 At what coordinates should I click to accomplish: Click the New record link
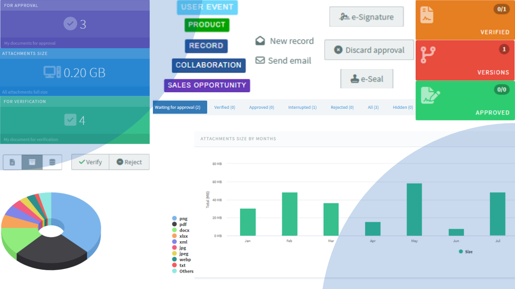coord(292,41)
